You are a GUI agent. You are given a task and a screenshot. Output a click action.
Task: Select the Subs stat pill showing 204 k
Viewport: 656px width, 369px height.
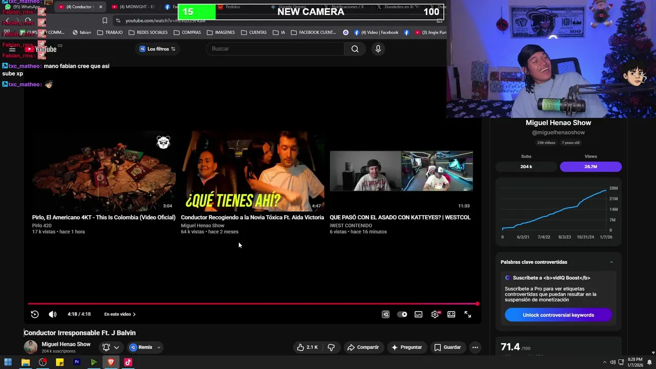coord(526,167)
